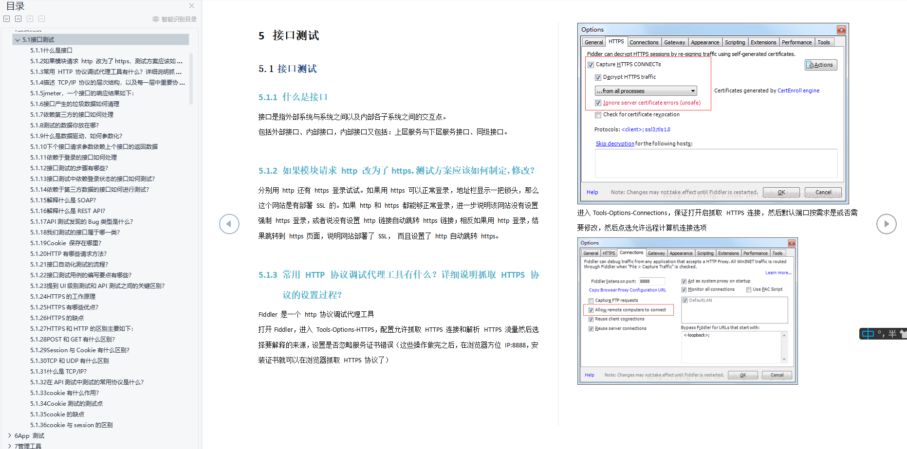
Task: Click the 中 input method indicator
Action: click(869, 334)
